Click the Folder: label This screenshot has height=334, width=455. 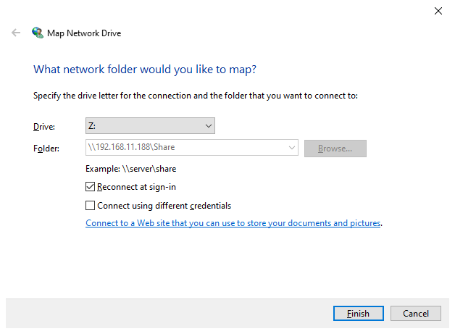(46, 149)
